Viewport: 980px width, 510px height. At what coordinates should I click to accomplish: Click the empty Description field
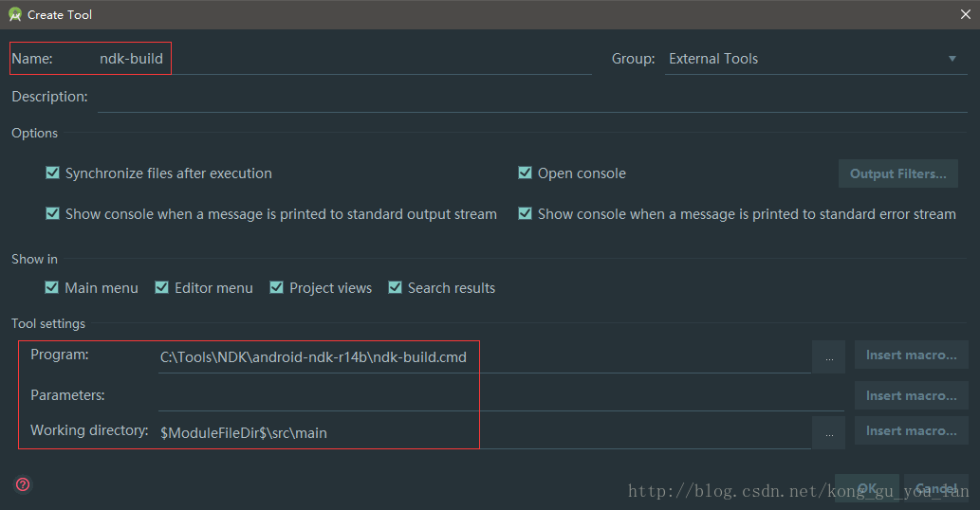(x=532, y=98)
